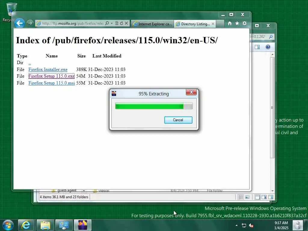The height and width of the screenshot is (231, 308).
Task: Click the search magnifier in the Explorer window
Action: [x=271, y=36]
